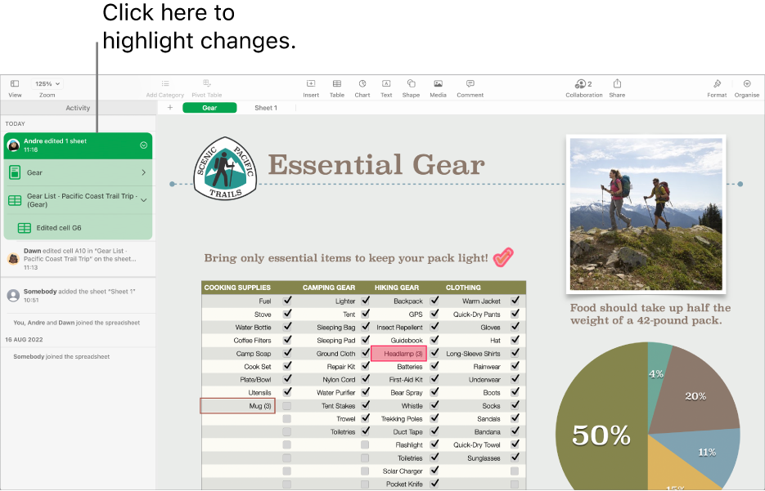This screenshot has height=491, width=765.
Task: Add a Comment using the toolbar icon
Action: point(470,86)
